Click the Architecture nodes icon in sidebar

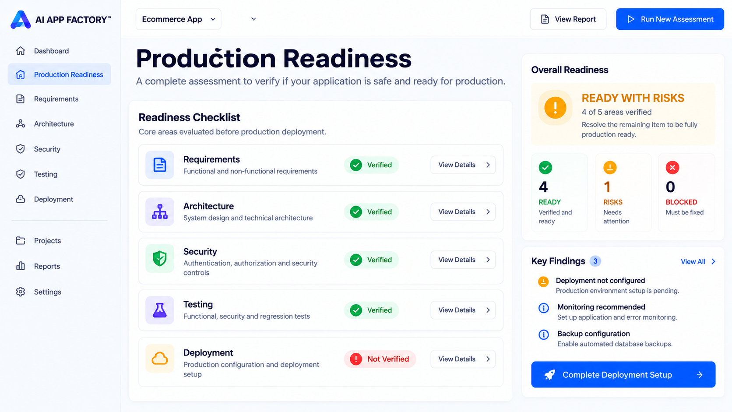point(21,124)
